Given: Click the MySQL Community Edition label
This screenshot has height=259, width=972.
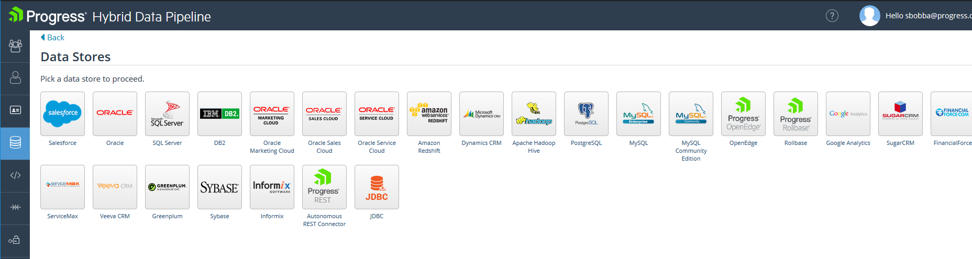Looking at the screenshot, I should click(691, 151).
